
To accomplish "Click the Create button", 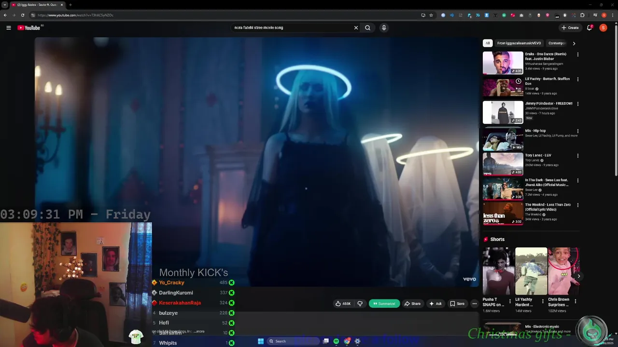I will 570,27.
